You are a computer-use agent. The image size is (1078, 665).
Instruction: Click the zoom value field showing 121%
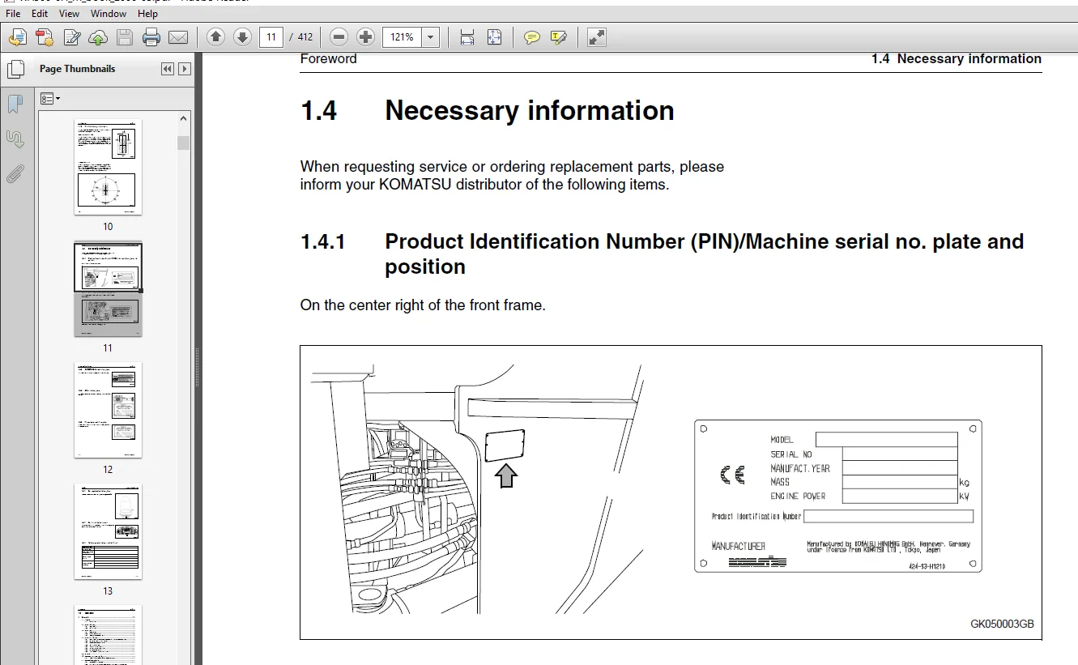point(403,37)
